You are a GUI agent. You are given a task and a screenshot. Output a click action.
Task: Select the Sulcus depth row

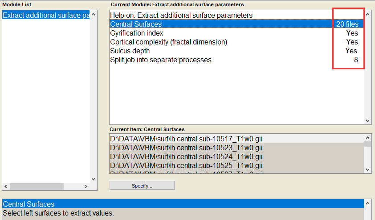tap(237, 51)
